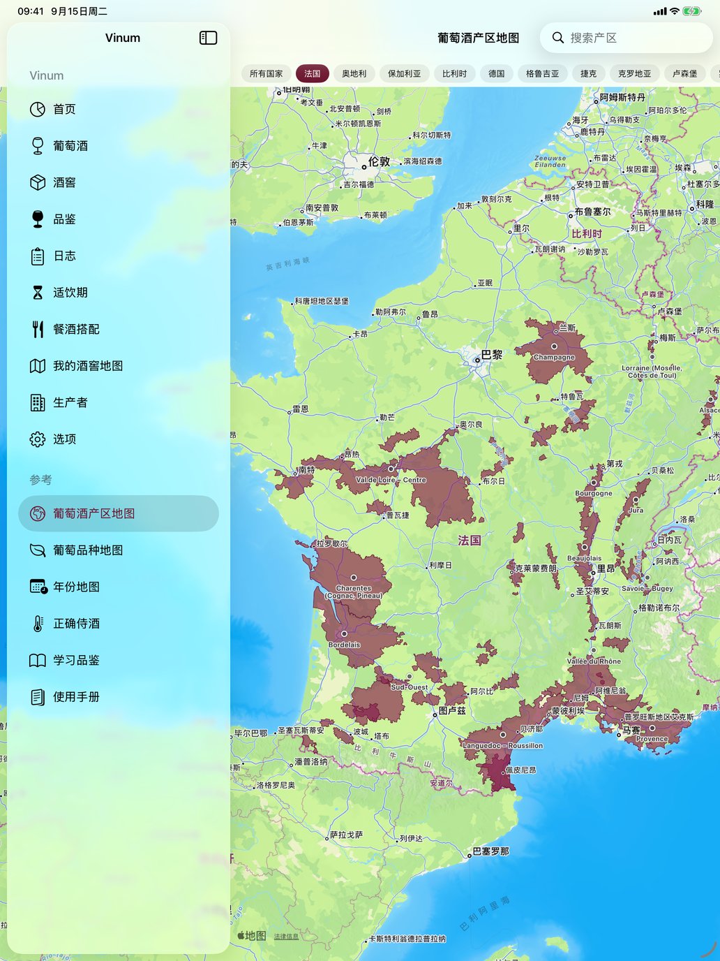The image size is (720, 961).
Task: Open the 葡萄品种地图 leaf icon
Action: pyautogui.click(x=38, y=550)
